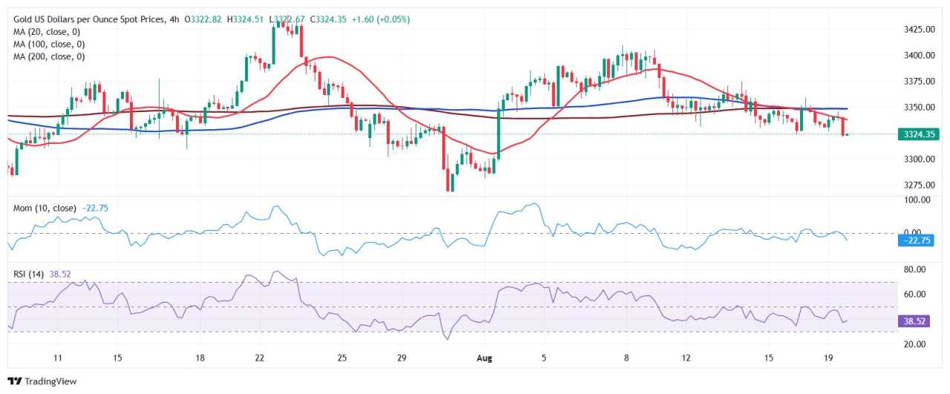Viewport: 950px width, 394px height.
Task: Click the 100.00 momentum scale label
Action: click(x=918, y=200)
